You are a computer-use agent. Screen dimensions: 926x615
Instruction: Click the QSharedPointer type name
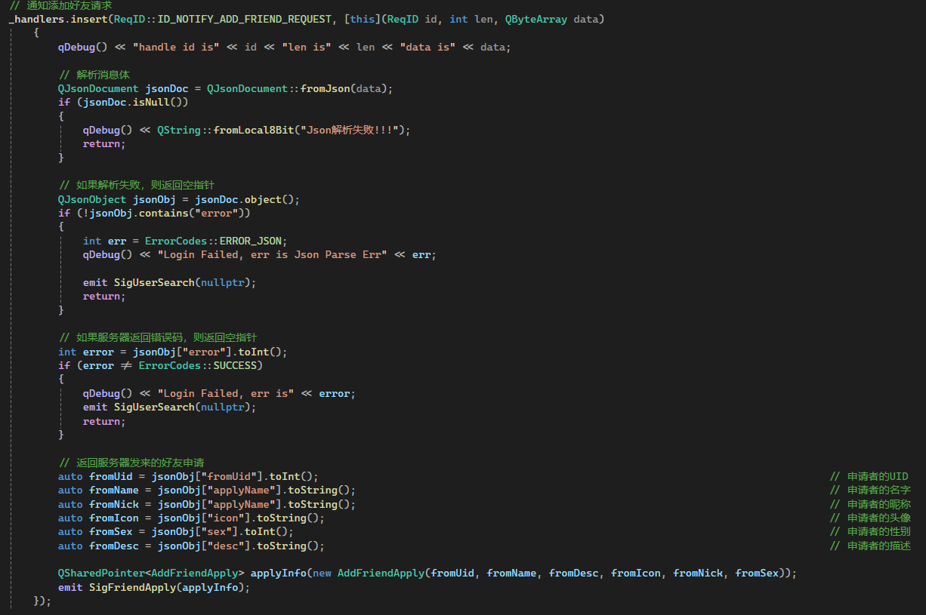click(102, 573)
